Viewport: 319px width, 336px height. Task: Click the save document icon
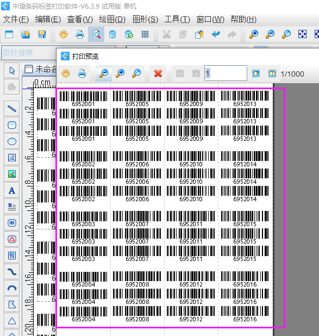pyautogui.click(x=42, y=34)
